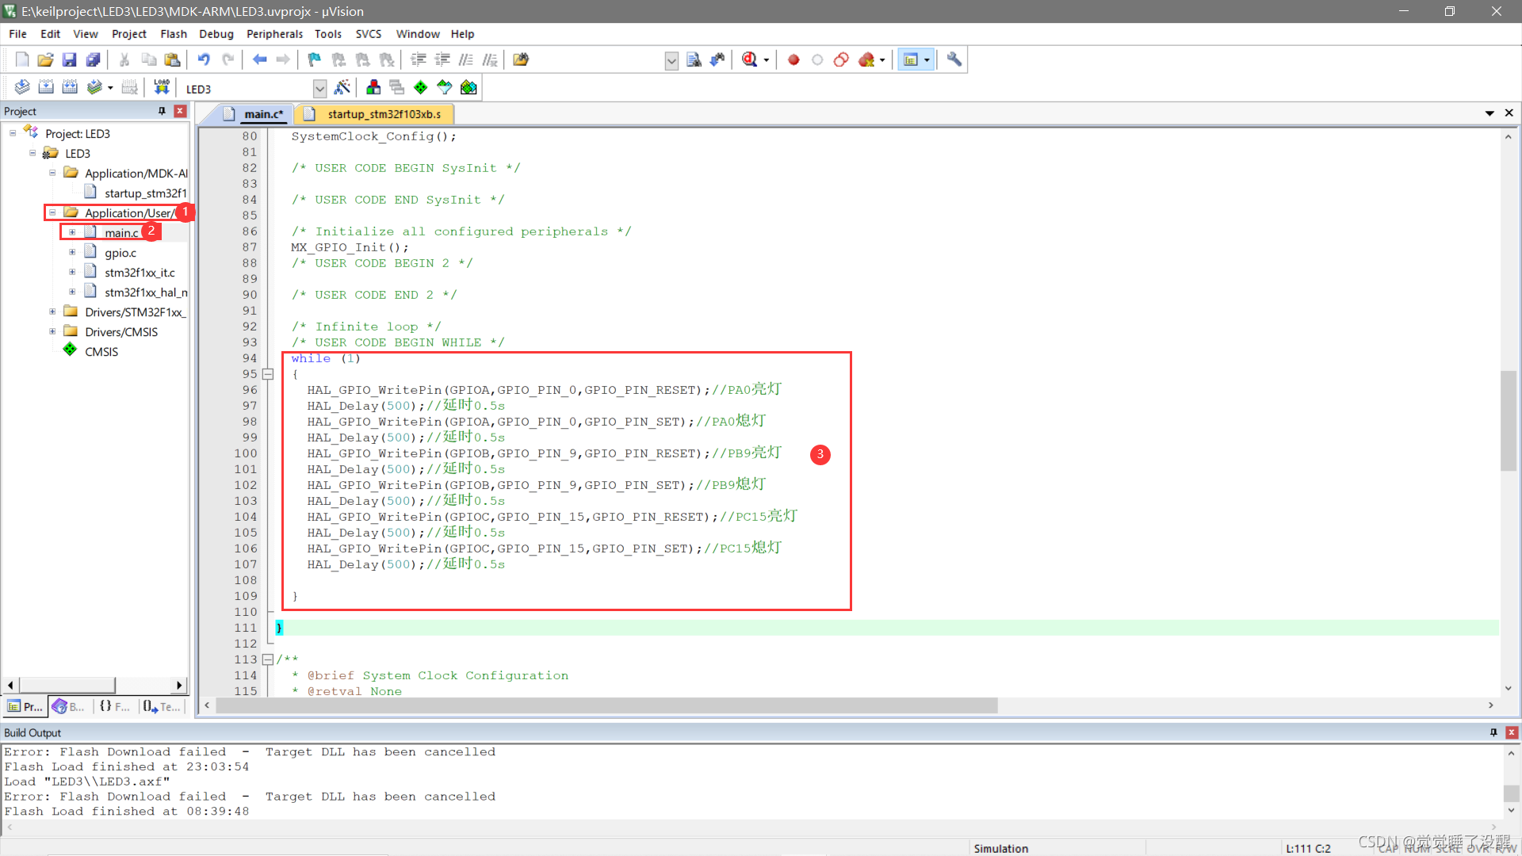Toggle pin on the Build Output panel
Screen dimensions: 1522x856
click(x=1493, y=732)
